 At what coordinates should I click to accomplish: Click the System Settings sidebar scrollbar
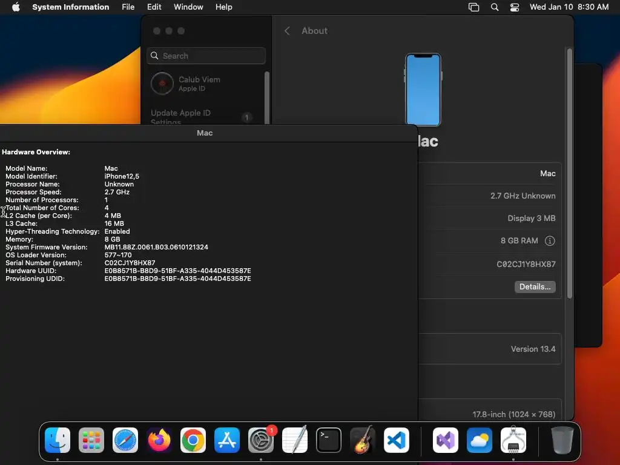click(267, 97)
